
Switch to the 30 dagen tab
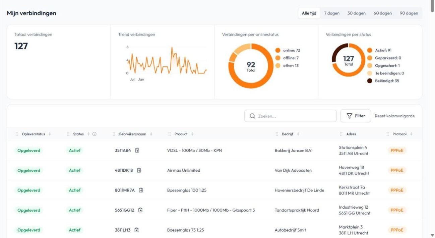(x=357, y=13)
